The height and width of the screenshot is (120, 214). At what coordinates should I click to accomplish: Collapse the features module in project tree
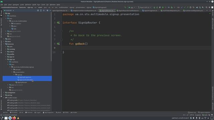point(4,44)
